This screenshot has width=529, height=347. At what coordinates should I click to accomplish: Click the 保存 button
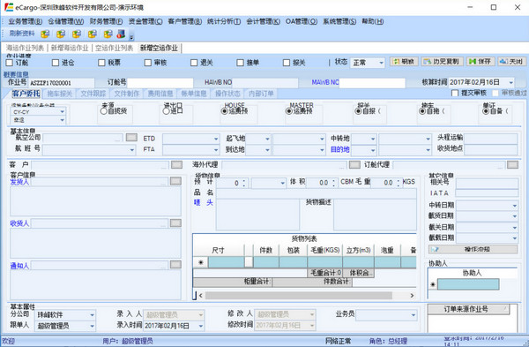click(481, 62)
